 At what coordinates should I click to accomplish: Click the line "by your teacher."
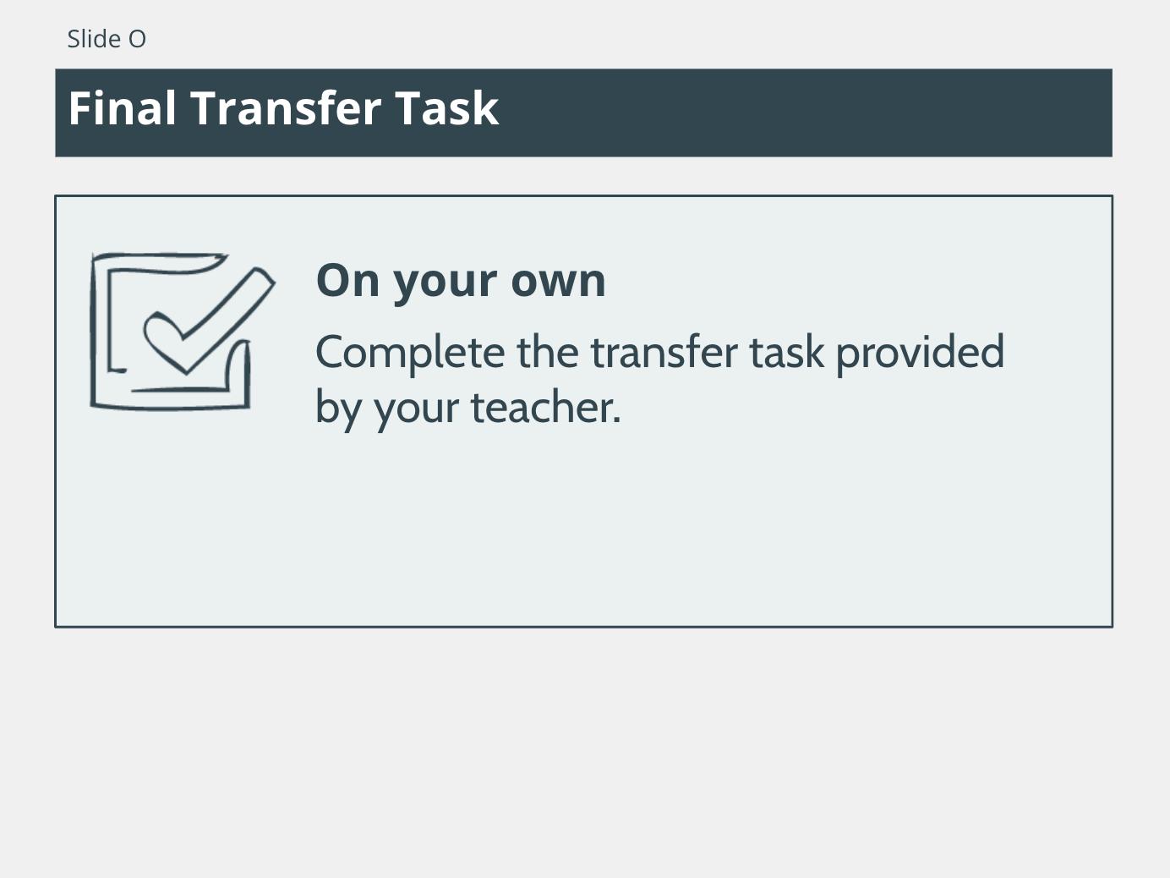[467, 408]
